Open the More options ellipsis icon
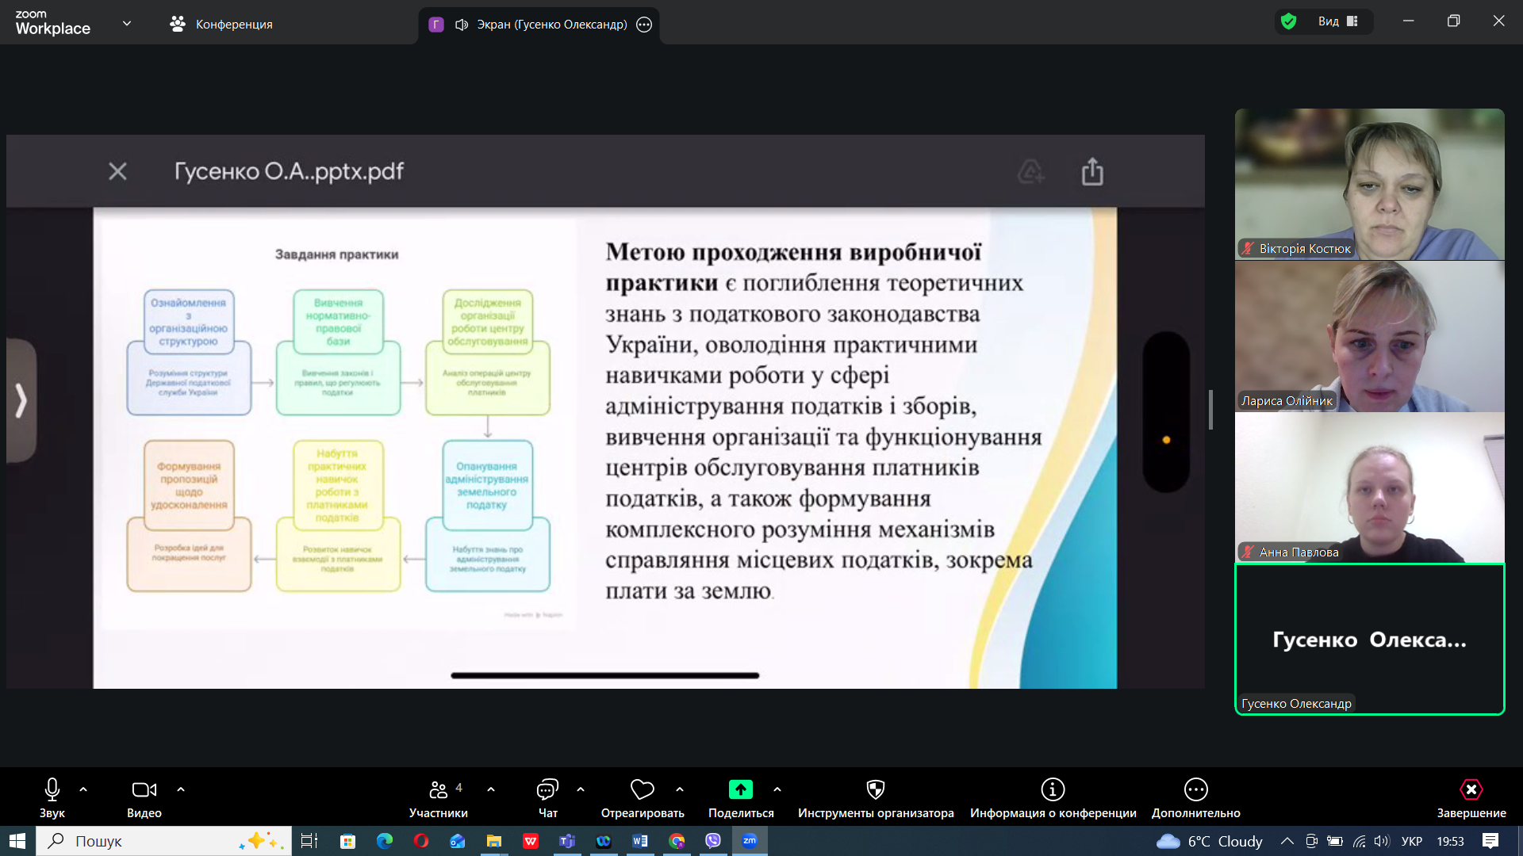Viewport: 1523px width, 856px height. 1195,789
